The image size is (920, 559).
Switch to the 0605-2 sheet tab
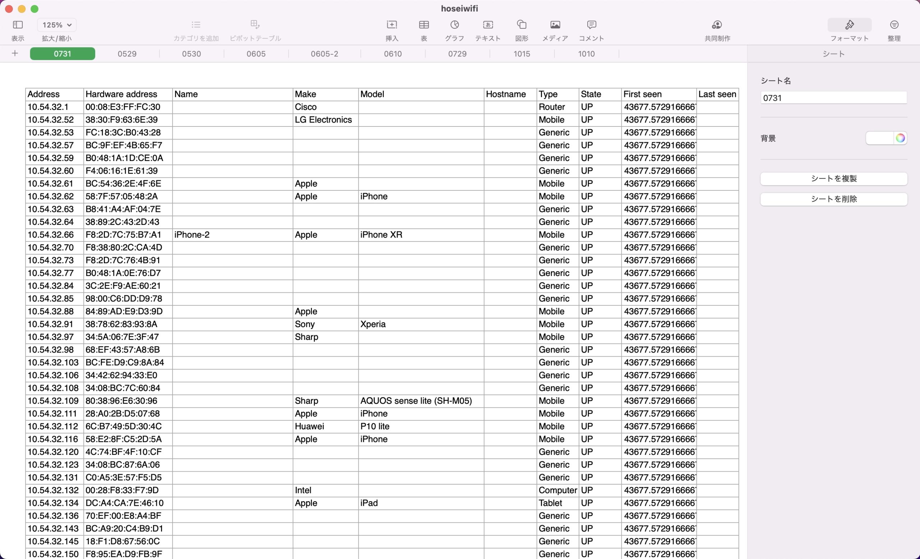[325, 54]
